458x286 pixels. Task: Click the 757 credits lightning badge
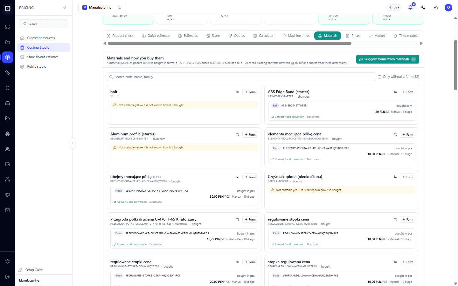(394, 8)
